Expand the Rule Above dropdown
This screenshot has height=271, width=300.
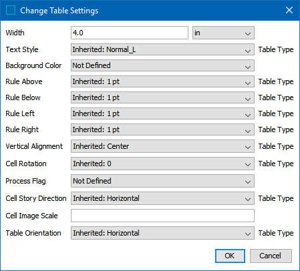click(x=162, y=81)
